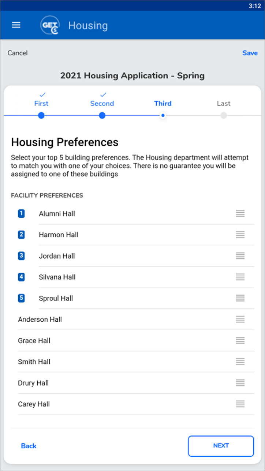Viewport: 265px width, 471px height.
Task: Click the Third step progress dot
Action: point(163,116)
